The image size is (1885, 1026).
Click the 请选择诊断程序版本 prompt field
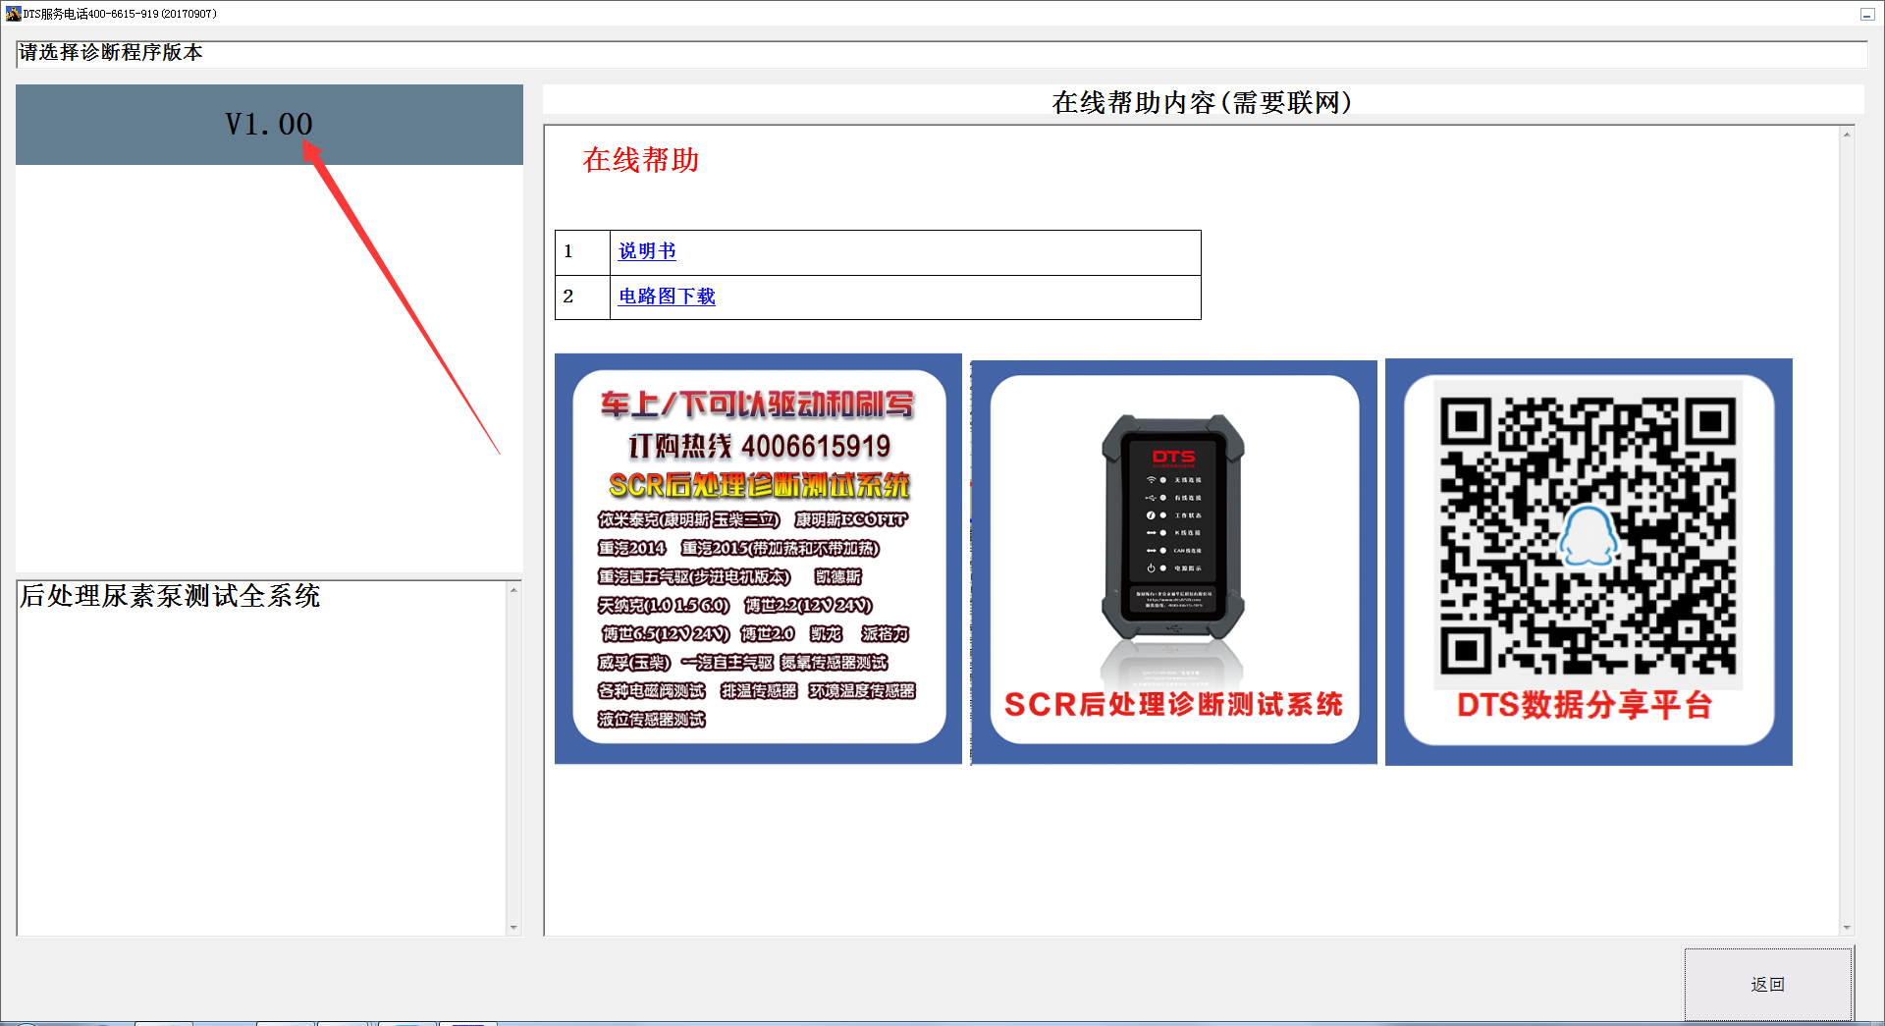coord(942,53)
